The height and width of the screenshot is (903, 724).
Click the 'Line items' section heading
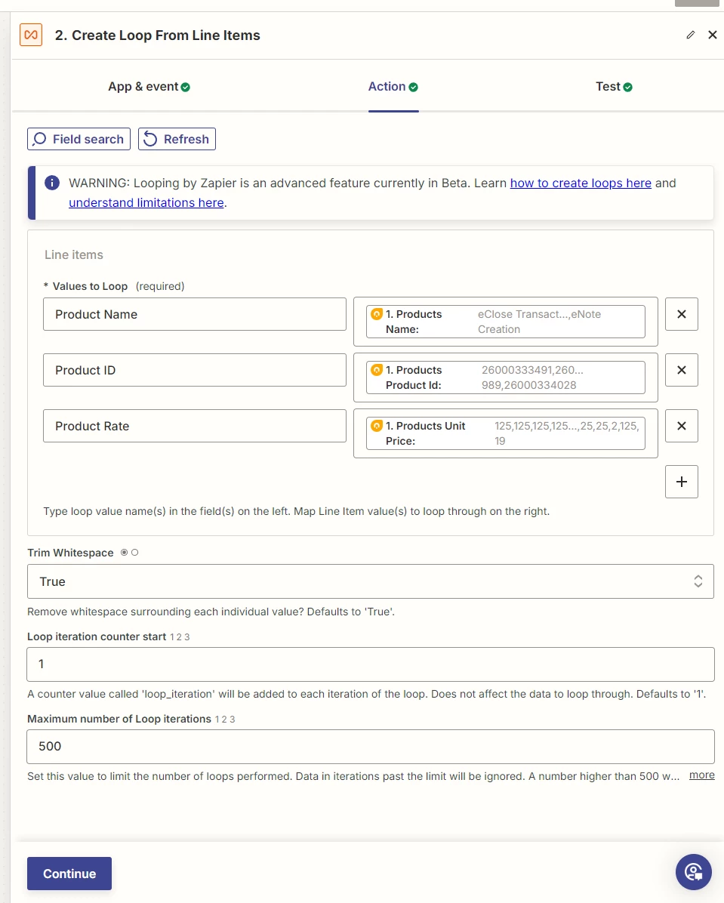(x=74, y=254)
